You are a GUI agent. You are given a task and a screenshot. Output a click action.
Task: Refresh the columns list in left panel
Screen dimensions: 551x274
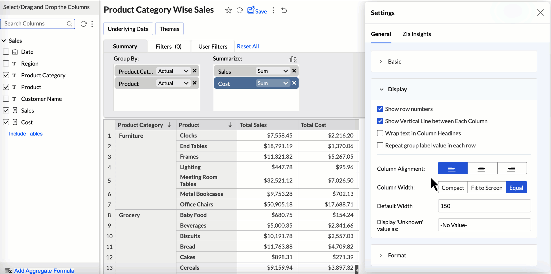[x=84, y=24]
